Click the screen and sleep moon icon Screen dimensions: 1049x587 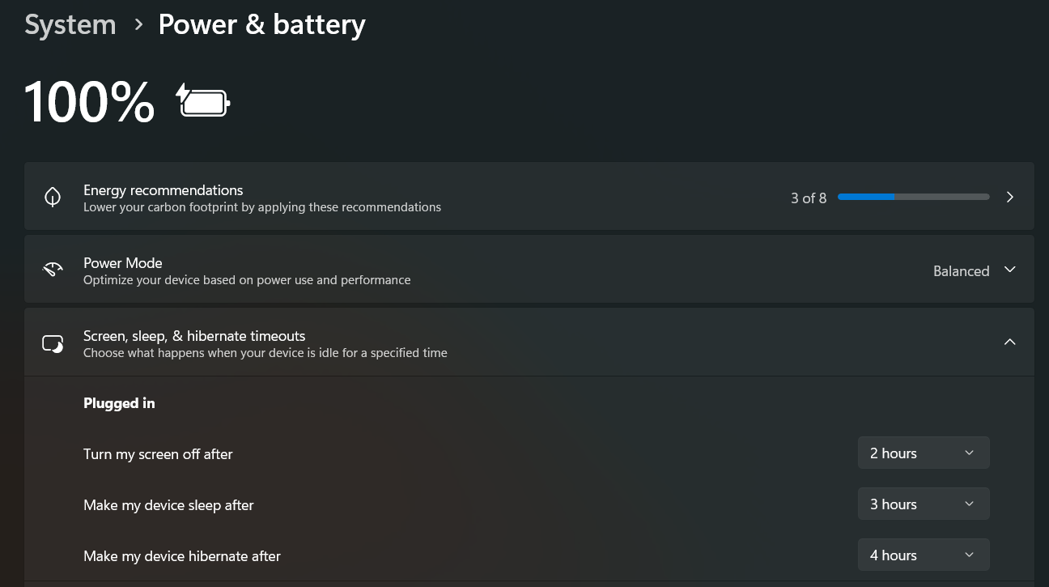pyautogui.click(x=53, y=343)
